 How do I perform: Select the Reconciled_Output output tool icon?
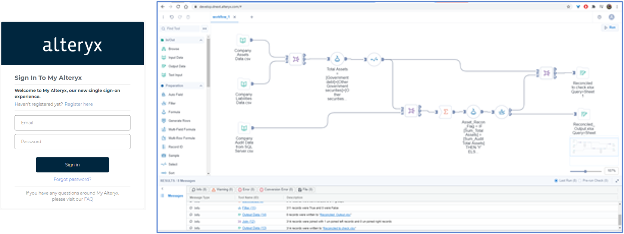coord(584,114)
